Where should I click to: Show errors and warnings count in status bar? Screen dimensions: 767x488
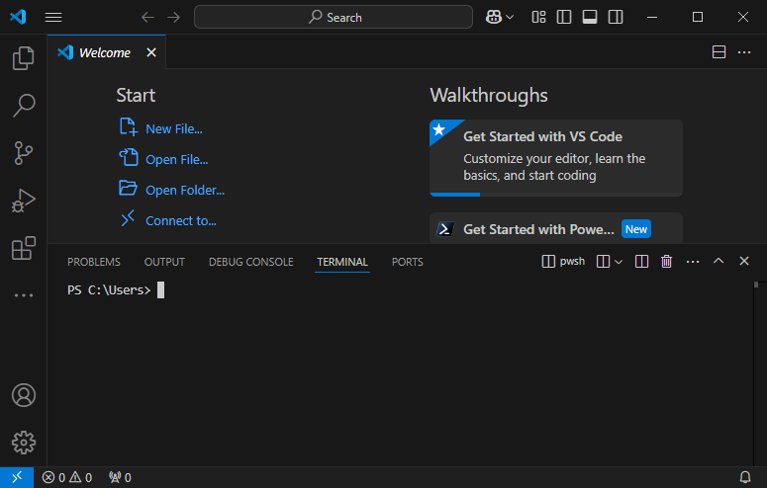[67, 477]
